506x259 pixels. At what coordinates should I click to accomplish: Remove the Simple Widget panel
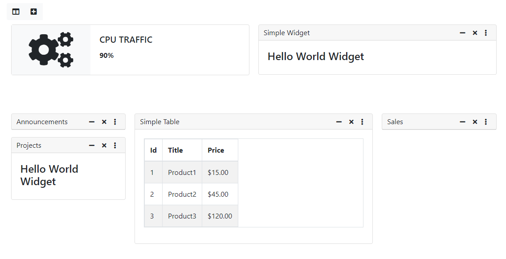pos(475,32)
